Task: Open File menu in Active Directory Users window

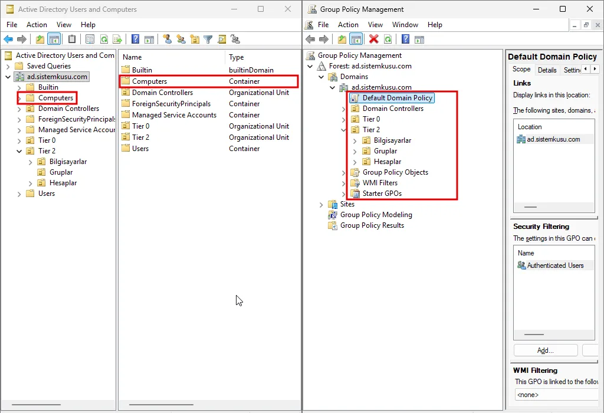Action: coord(12,25)
